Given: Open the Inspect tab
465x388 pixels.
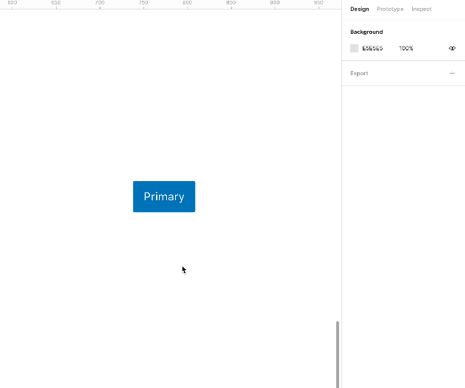Looking at the screenshot, I should click(422, 9).
